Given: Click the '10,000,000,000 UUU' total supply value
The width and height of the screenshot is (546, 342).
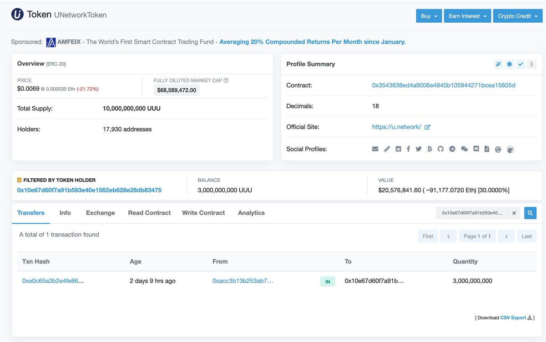Looking at the screenshot, I should (x=131, y=109).
